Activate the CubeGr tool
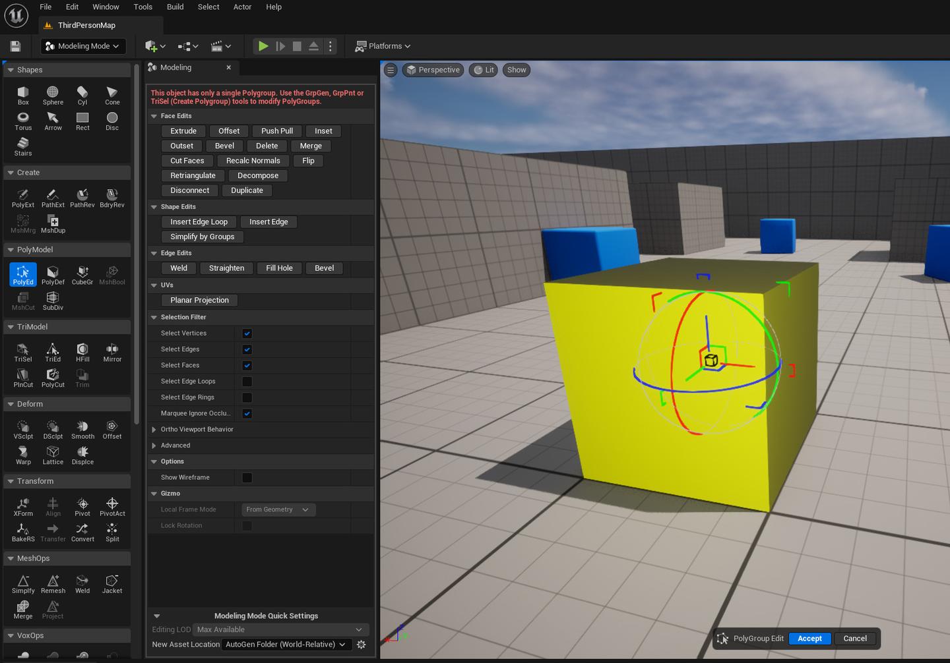 click(x=82, y=275)
